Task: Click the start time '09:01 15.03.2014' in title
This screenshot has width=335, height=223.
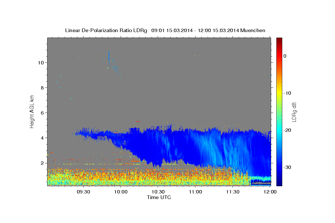Action: pos(172,30)
